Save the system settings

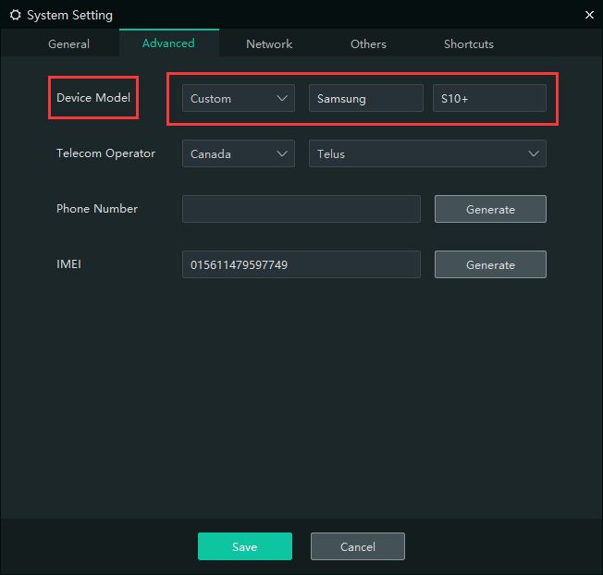click(x=244, y=547)
